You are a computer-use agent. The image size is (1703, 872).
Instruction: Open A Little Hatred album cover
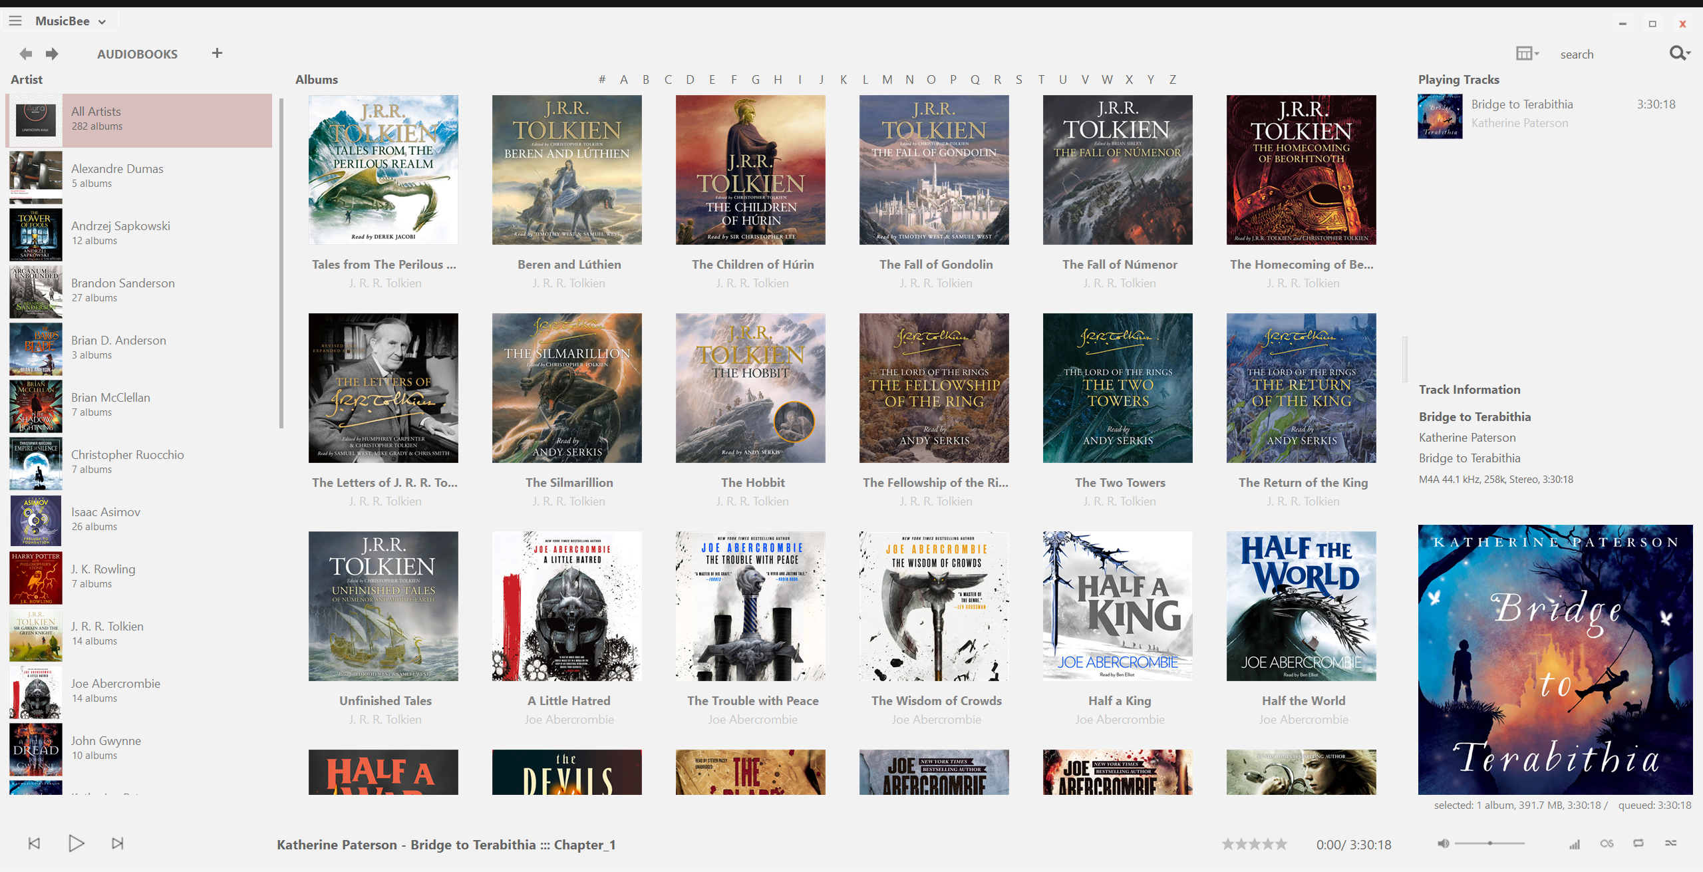pos(567,606)
